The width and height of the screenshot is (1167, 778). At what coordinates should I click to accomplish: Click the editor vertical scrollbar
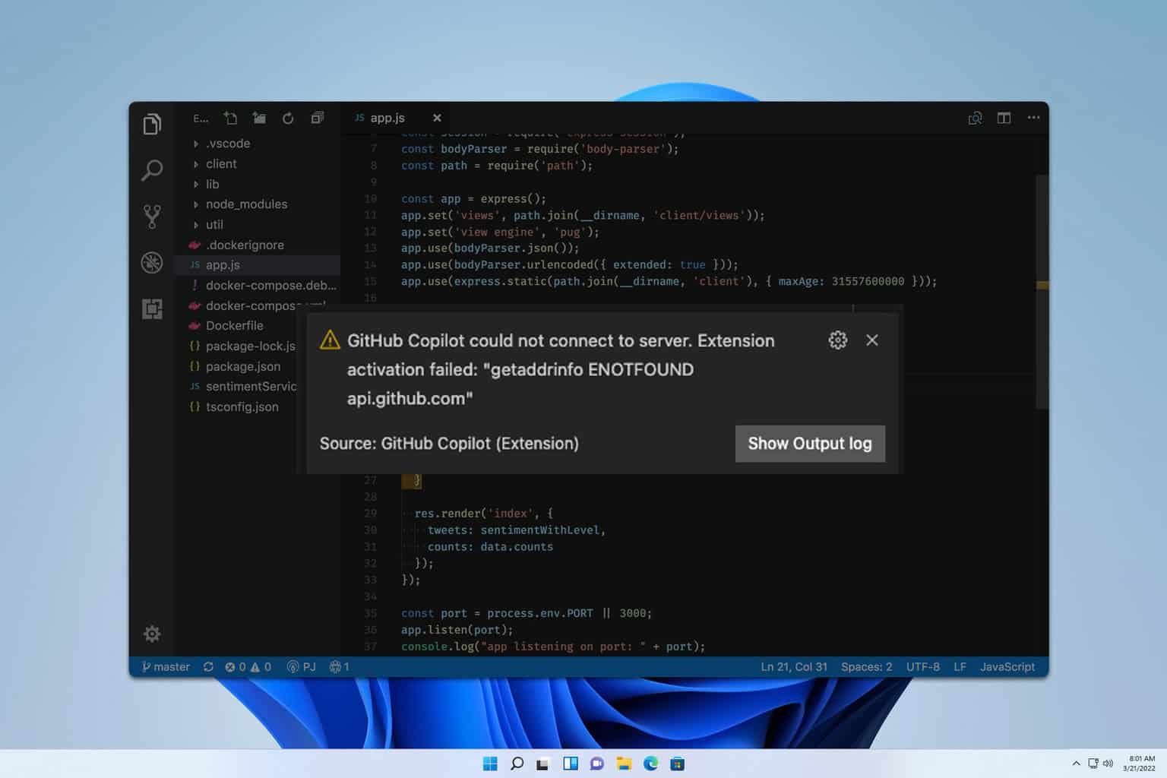(1042, 293)
